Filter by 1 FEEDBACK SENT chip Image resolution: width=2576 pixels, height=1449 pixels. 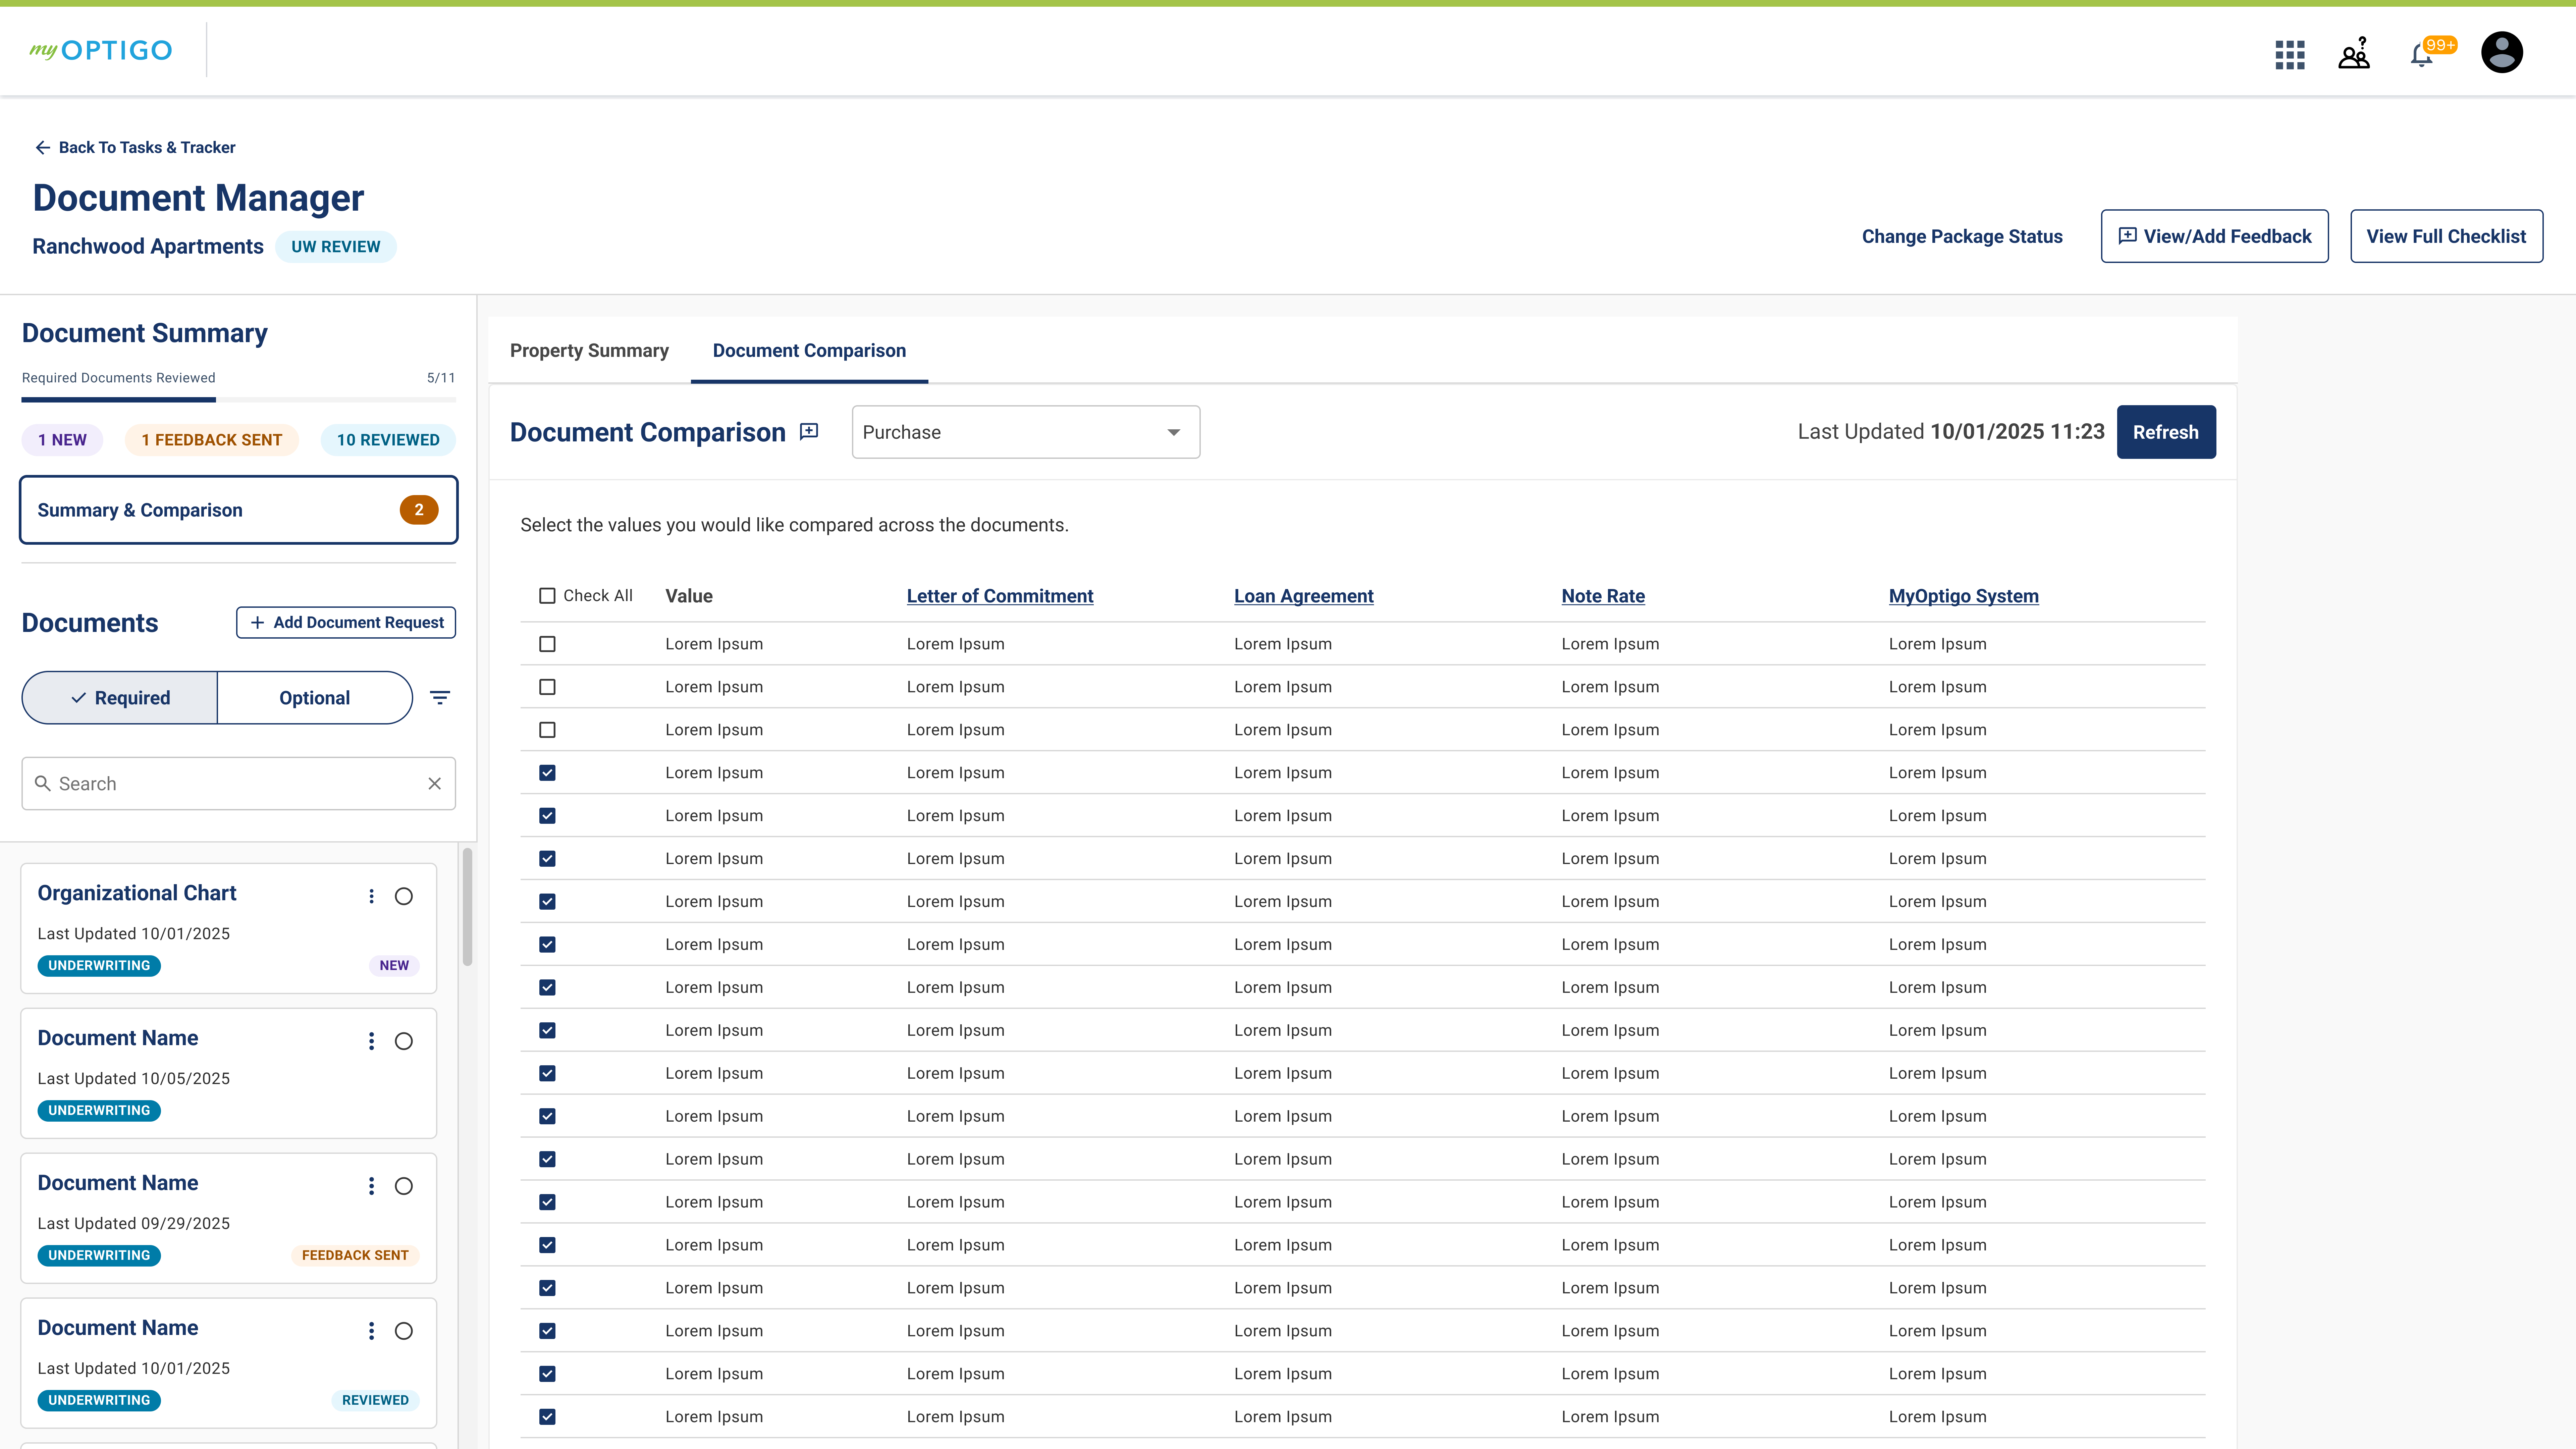pyautogui.click(x=212, y=440)
